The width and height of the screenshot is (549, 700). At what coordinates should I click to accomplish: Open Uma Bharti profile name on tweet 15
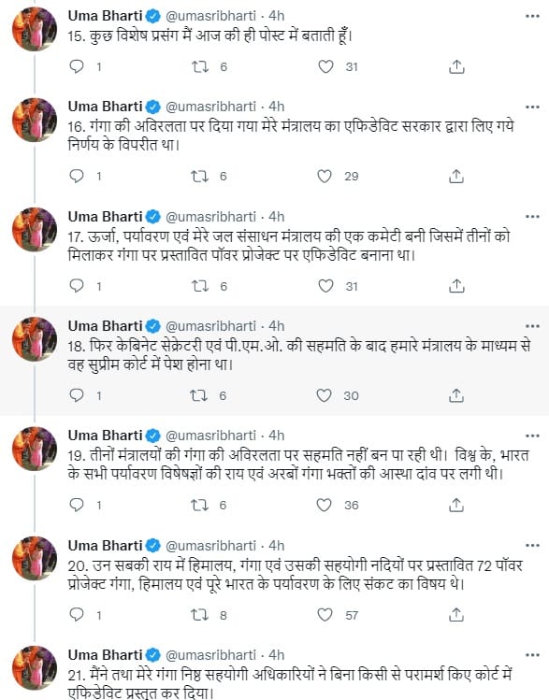pos(105,16)
